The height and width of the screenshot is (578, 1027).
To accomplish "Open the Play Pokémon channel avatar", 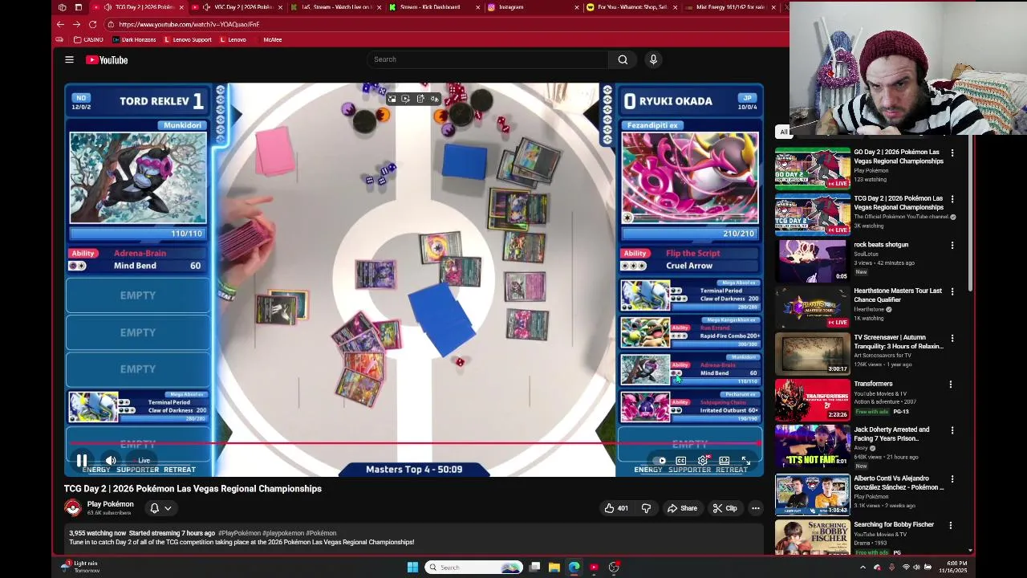I will [73, 508].
